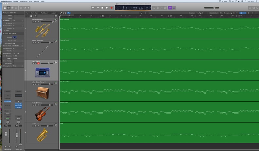Open Quick Help question-mark icon

[x=12, y=8]
